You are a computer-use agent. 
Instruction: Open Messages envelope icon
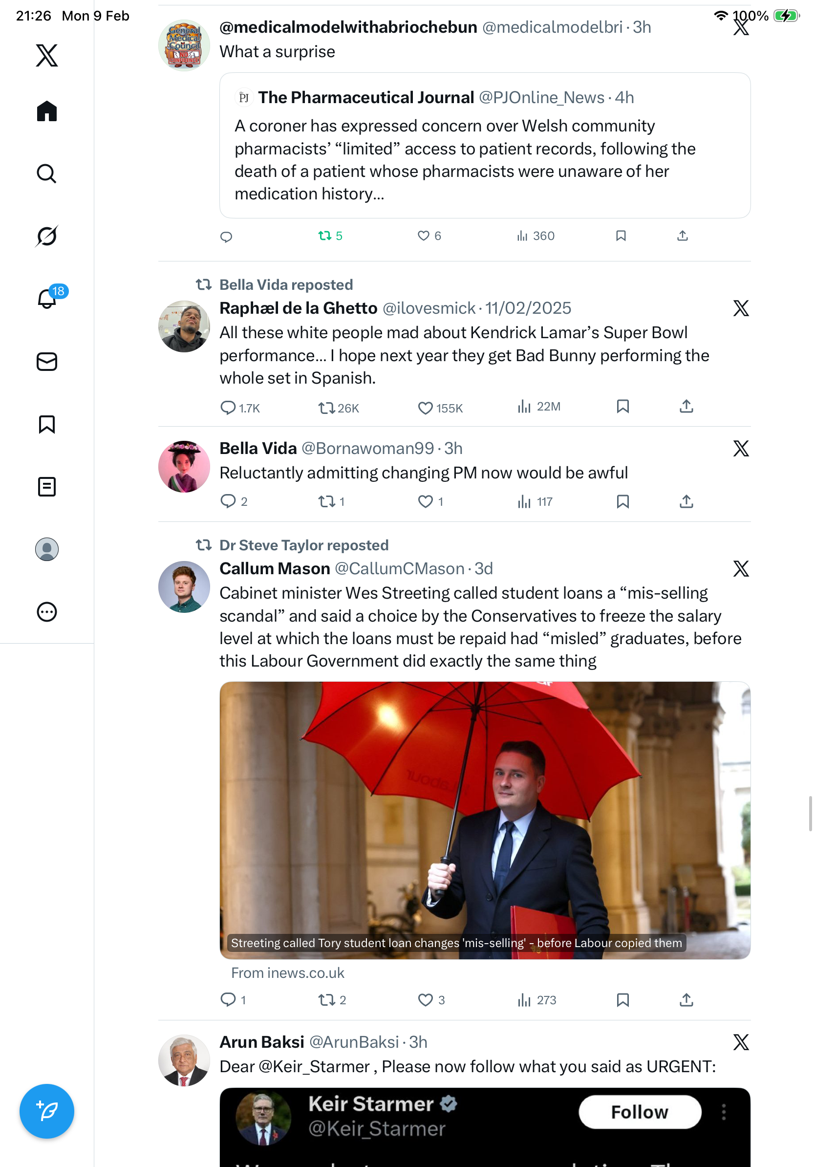click(47, 361)
